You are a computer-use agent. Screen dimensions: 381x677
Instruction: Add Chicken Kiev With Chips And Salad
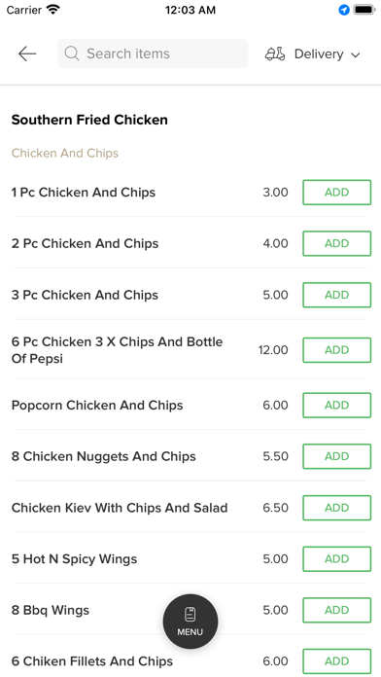tap(336, 508)
